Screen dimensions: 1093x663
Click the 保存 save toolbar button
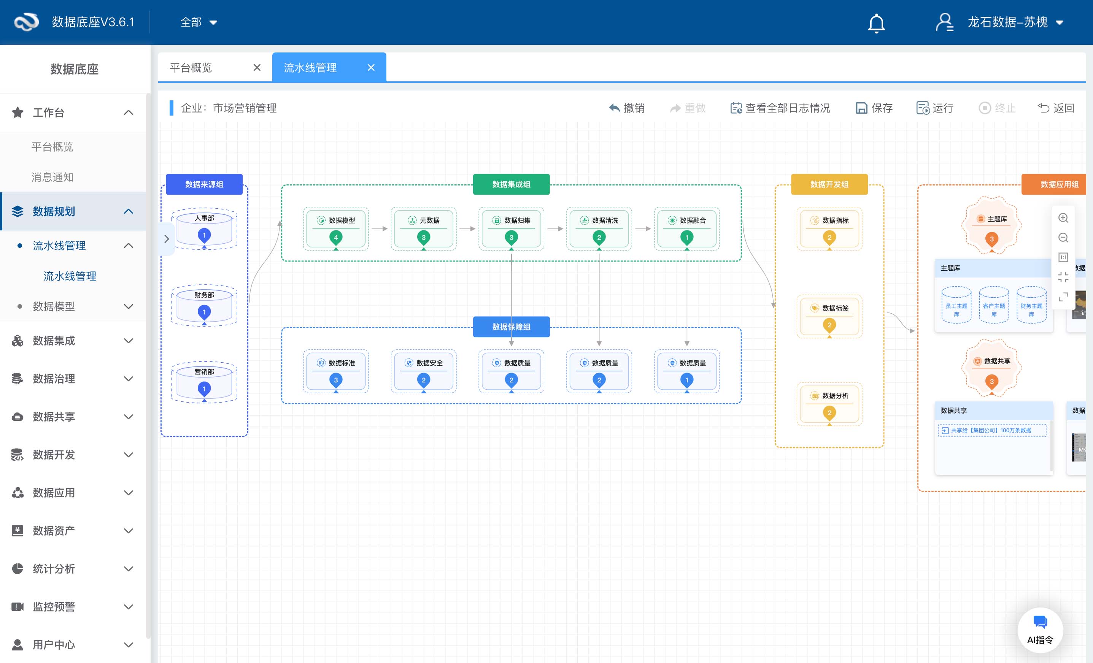pos(874,108)
